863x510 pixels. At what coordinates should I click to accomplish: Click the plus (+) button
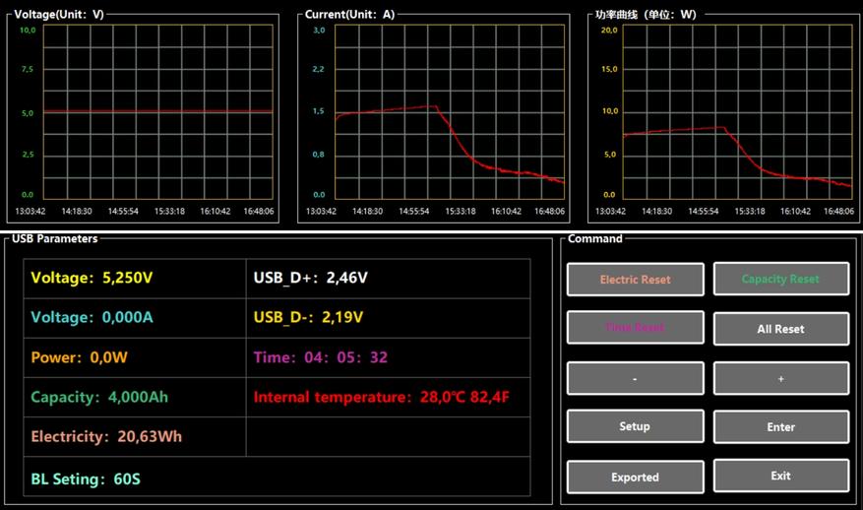(x=781, y=378)
